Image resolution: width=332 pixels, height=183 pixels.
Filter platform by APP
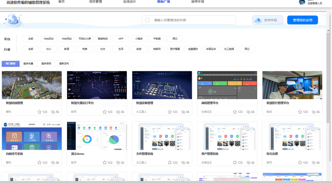pos(121,39)
